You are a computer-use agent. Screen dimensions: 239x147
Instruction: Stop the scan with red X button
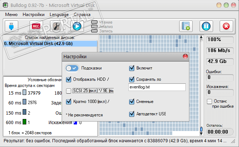coord(226,26)
